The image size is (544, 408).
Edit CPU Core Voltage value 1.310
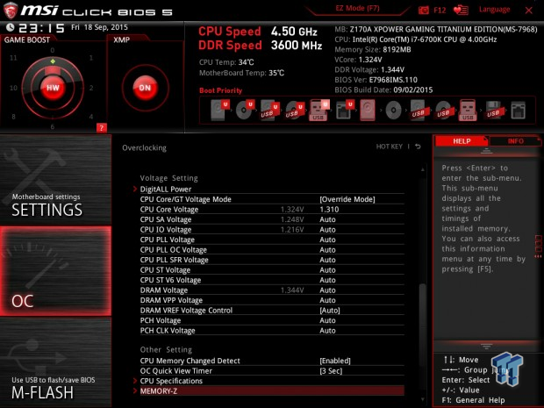pyautogui.click(x=329, y=209)
